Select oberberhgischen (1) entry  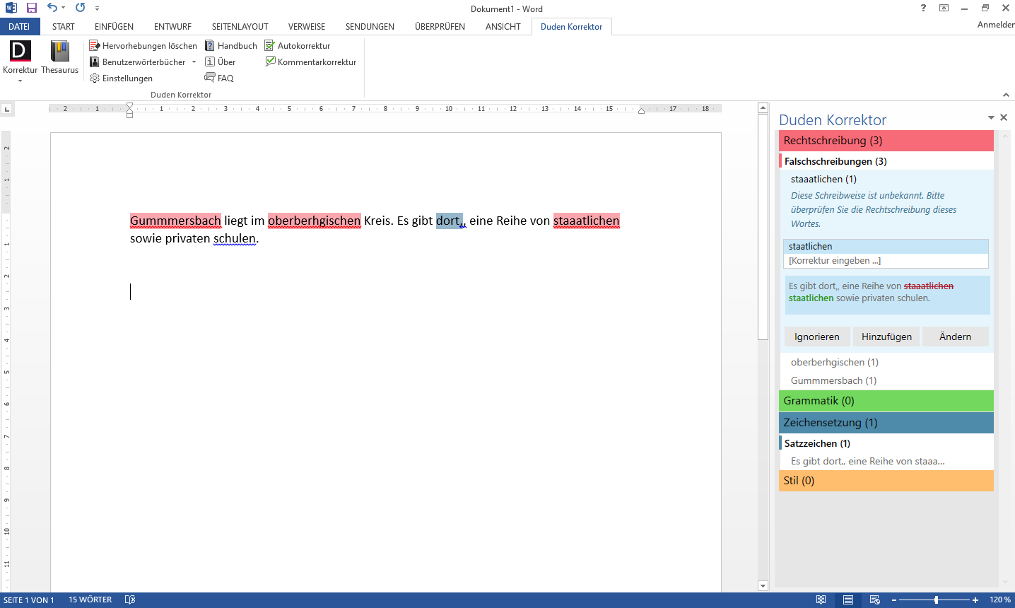835,362
